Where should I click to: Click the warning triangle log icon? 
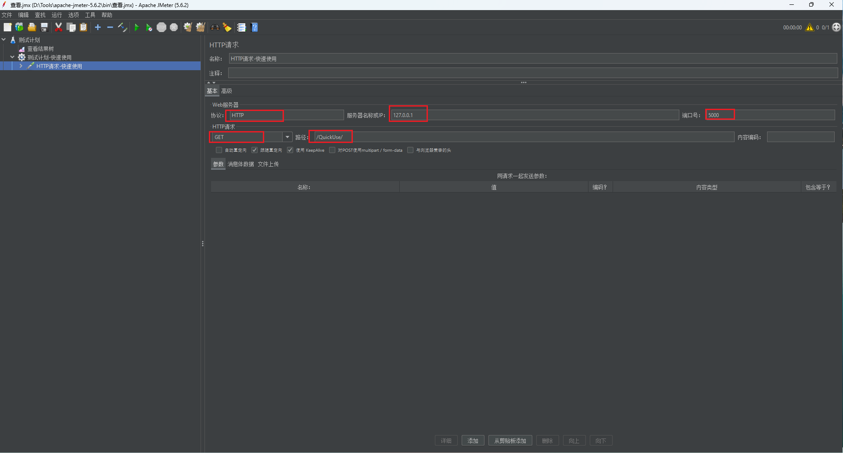click(810, 27)
